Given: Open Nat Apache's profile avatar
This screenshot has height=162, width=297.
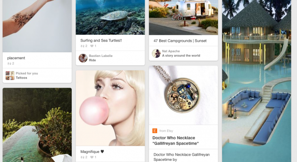Looking at the screenshot, I should coord(156,53).
